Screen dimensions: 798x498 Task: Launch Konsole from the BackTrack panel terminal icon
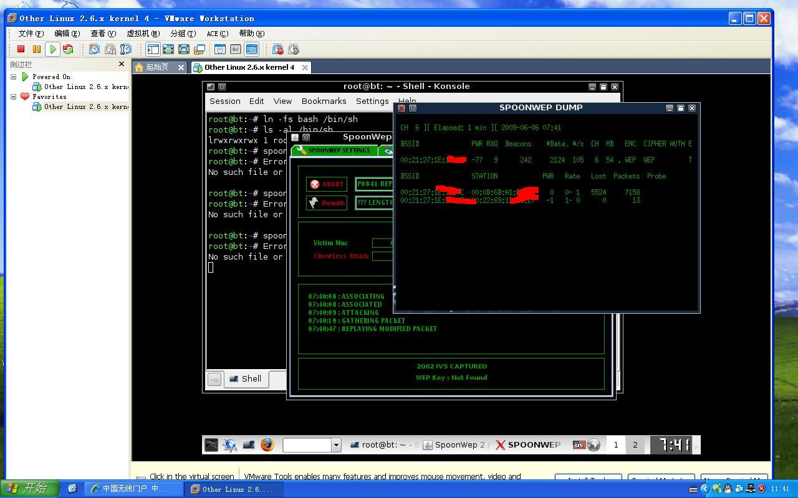pyautogui.click(x=249, y=444)
